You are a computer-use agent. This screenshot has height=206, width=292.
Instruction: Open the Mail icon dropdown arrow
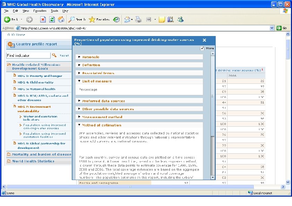[x=132, y=19]
